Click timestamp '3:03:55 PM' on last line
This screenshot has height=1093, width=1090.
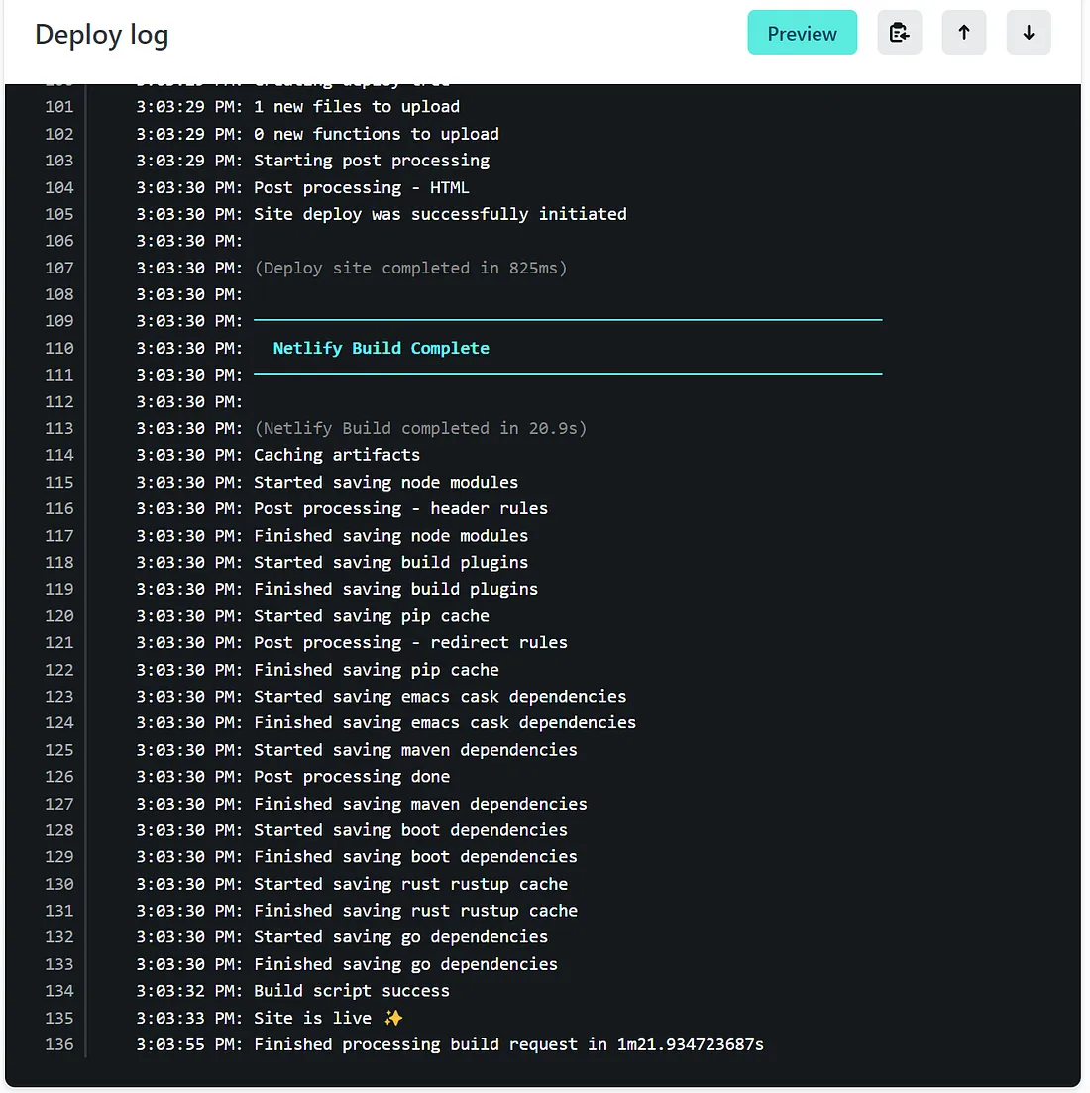(x=184, y=1044)
